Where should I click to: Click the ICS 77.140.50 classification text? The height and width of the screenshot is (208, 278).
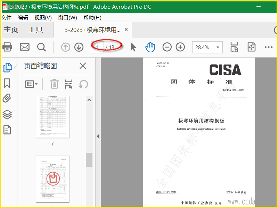(163, 63)
